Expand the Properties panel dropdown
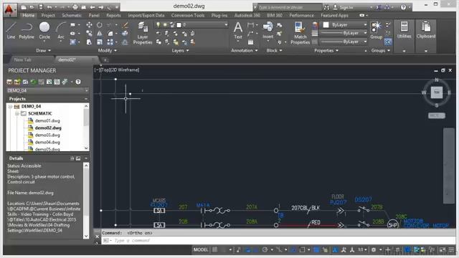Screen dimensions: 459x258 326,50
